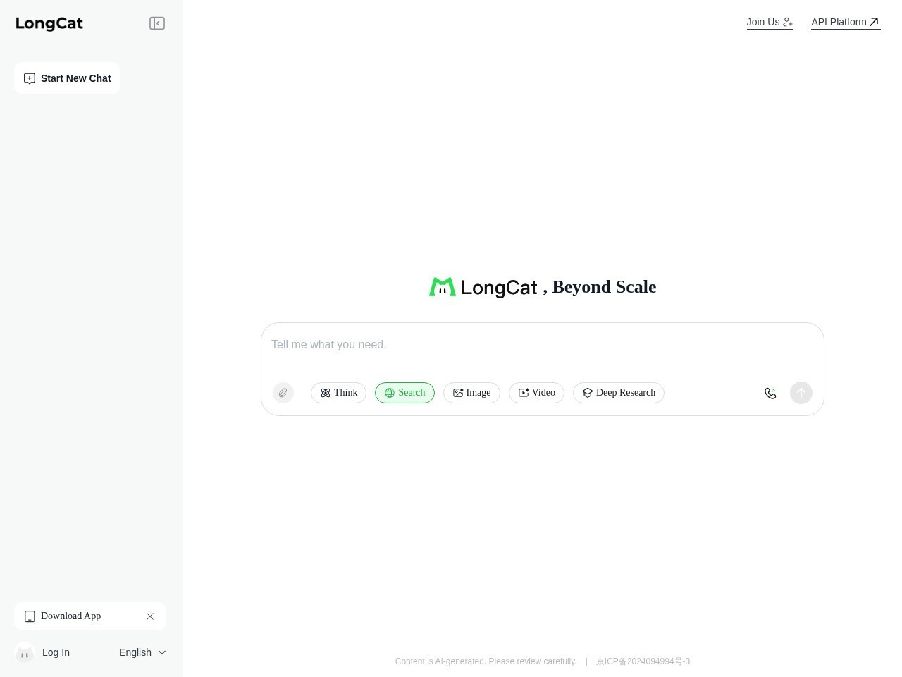Click the Start New Chat button

pos(67,78)
